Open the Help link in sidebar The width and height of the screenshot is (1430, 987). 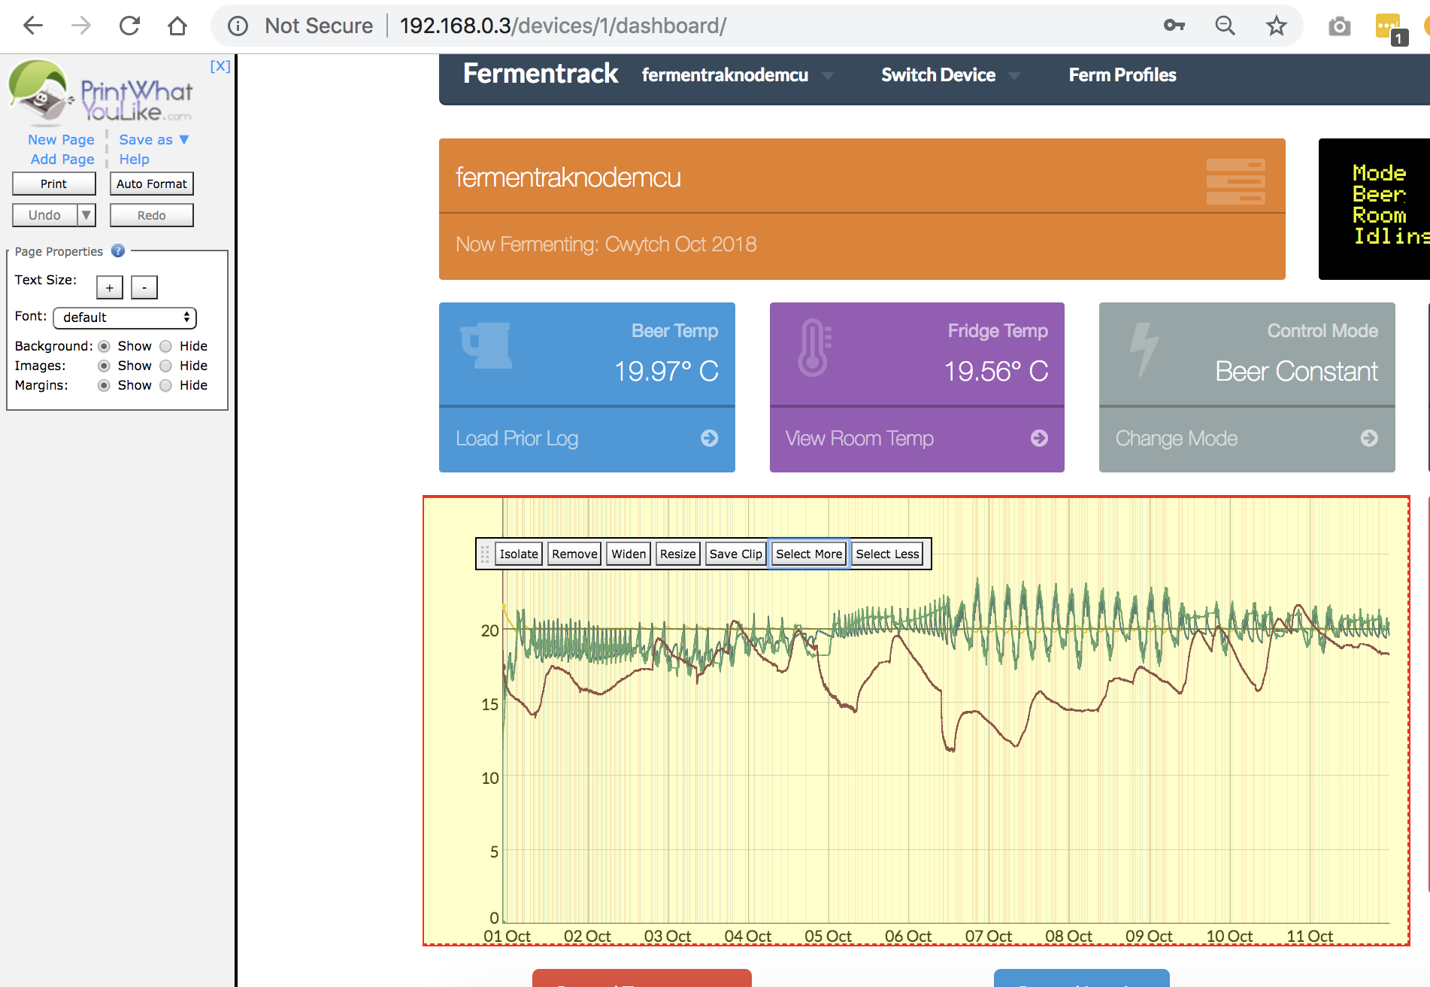click(x=134, y=159)
